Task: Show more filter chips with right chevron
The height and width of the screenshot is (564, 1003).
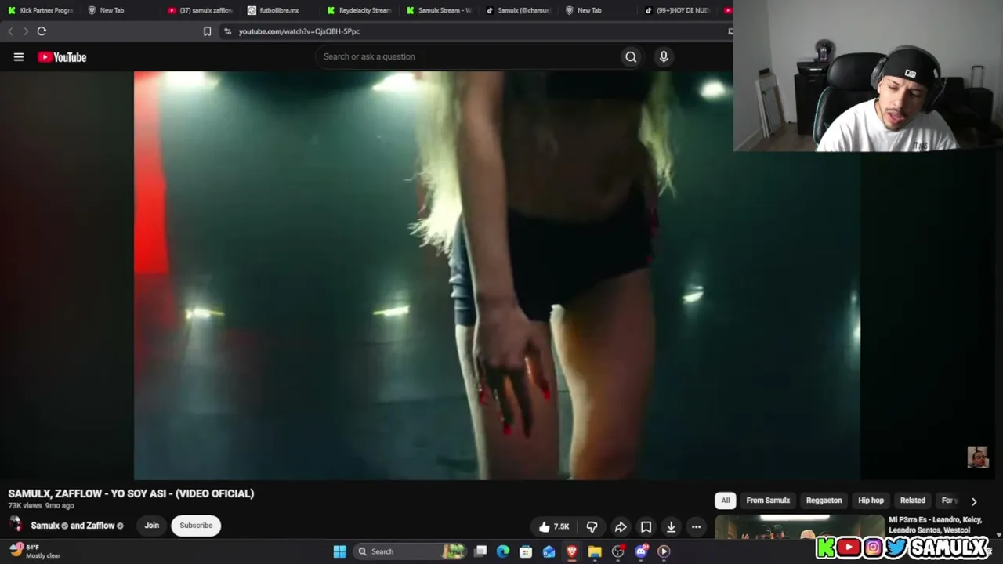Action: [x=974, y=501]
